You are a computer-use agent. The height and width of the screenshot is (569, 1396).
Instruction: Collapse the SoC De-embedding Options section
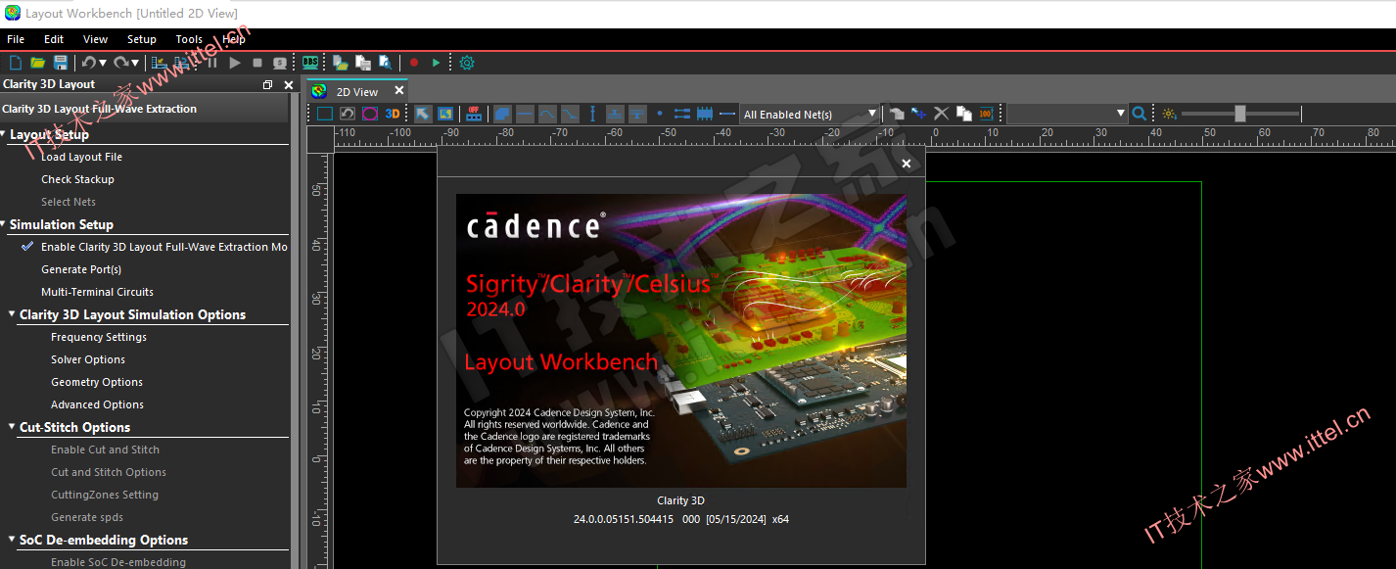12,540
